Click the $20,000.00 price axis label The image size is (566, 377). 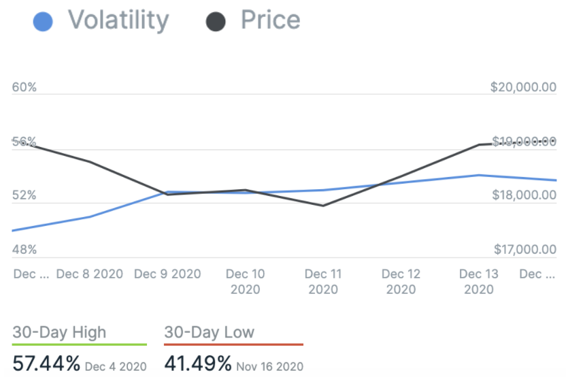click(x=522, y=88)
